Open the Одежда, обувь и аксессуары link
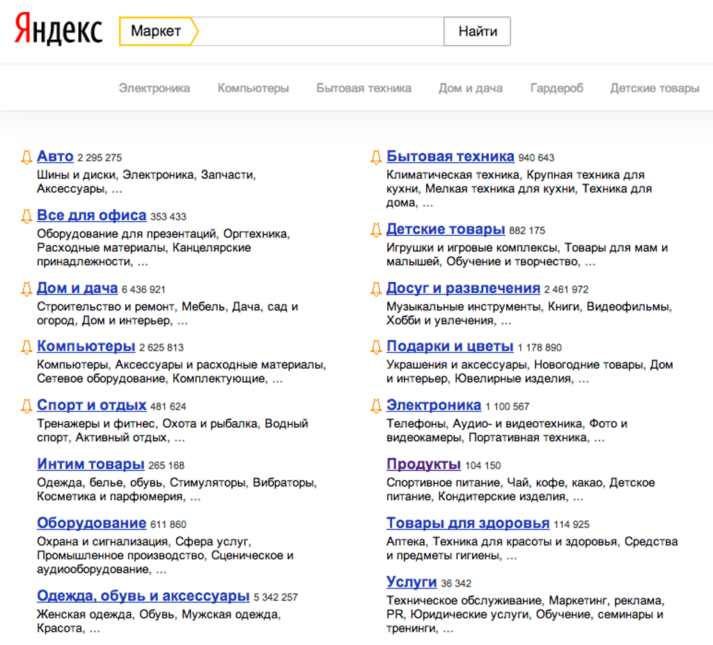The image size is (713, 645). pyautogui.click(x=143, y=596)
